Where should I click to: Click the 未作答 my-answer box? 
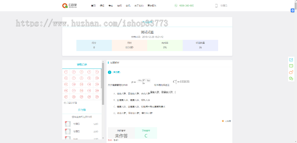(x=121, y=133)
